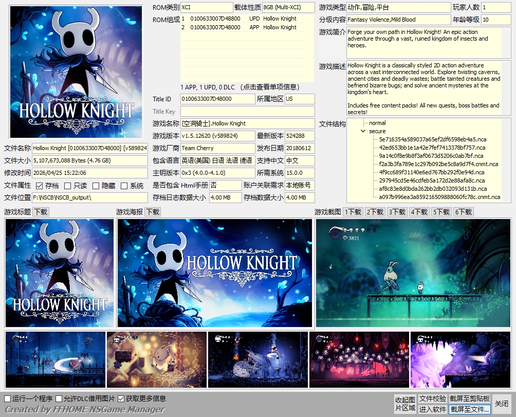
Task: Select 42ed653bb1e1a42e7fef7413378bf757.nca file
Action: (432, 148)
